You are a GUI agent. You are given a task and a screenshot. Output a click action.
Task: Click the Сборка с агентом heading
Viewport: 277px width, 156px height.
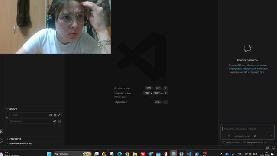coord(247,60)
